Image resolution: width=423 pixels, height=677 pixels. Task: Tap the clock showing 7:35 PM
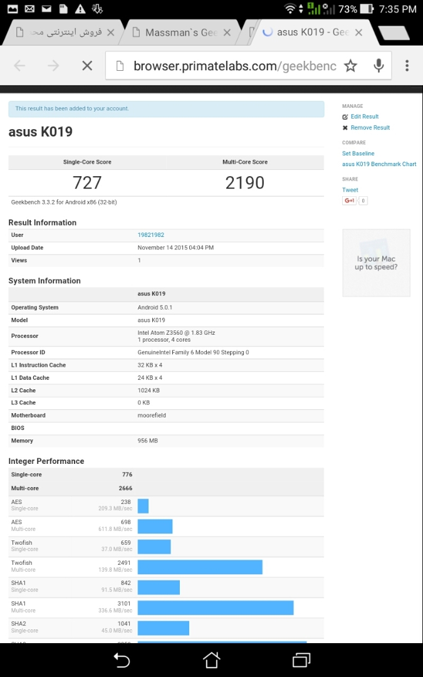tap(397, 9)
